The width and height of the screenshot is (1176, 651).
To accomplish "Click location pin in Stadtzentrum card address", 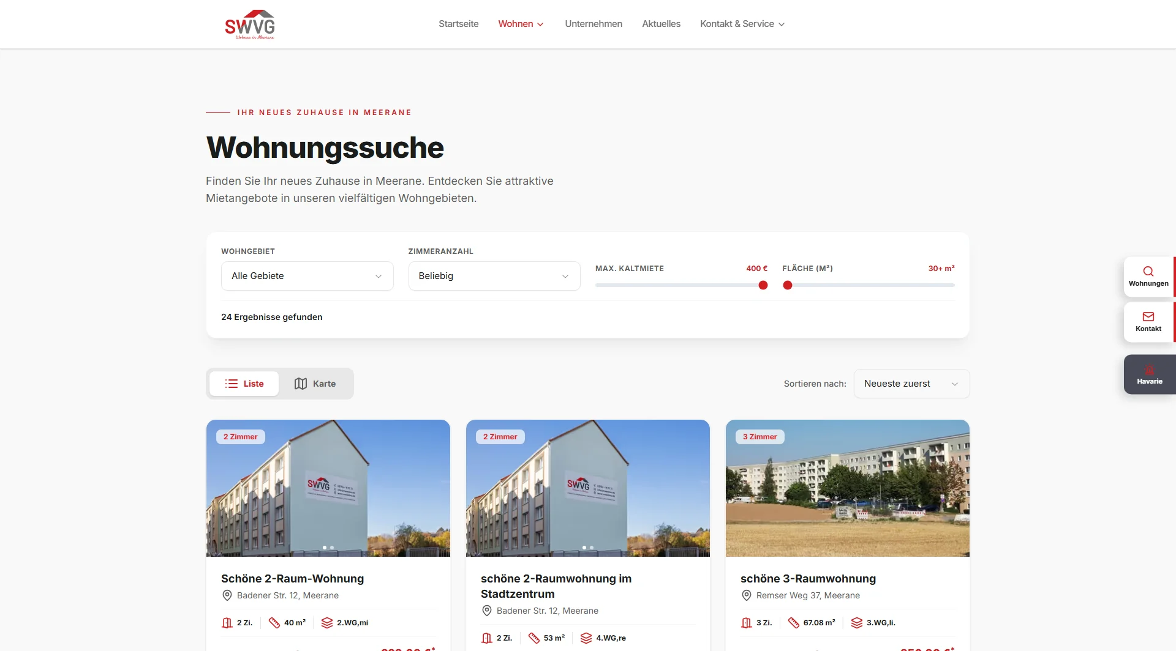I will pos(487,611).
